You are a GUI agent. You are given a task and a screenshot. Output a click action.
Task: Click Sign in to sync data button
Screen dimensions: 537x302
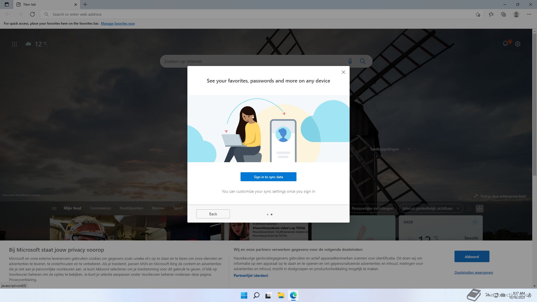click(x=268, y=177)
